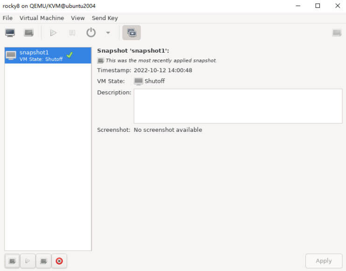346x271 pixels.
Task: Click the timestamp 2022-10-12 14:00:48
Action: pyautogui.click(x=163, y=70)
